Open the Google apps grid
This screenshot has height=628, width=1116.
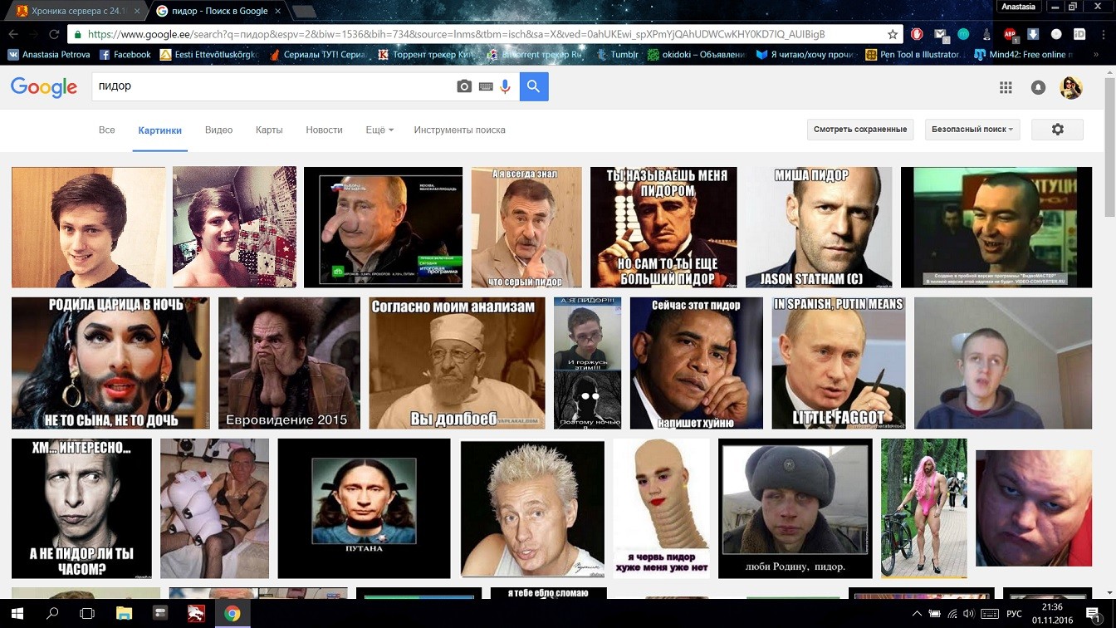click(x=1006, y=87)
